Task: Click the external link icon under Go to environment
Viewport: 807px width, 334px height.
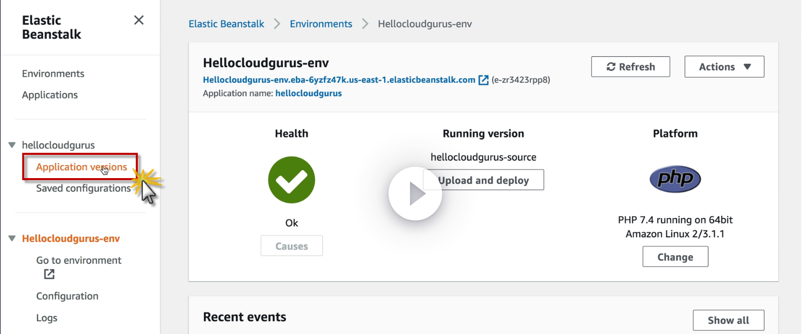Action: pyautogui.click(x=49, y=274)
